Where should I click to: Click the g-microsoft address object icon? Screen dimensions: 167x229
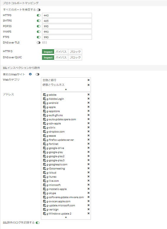click(x=44, y=185)
